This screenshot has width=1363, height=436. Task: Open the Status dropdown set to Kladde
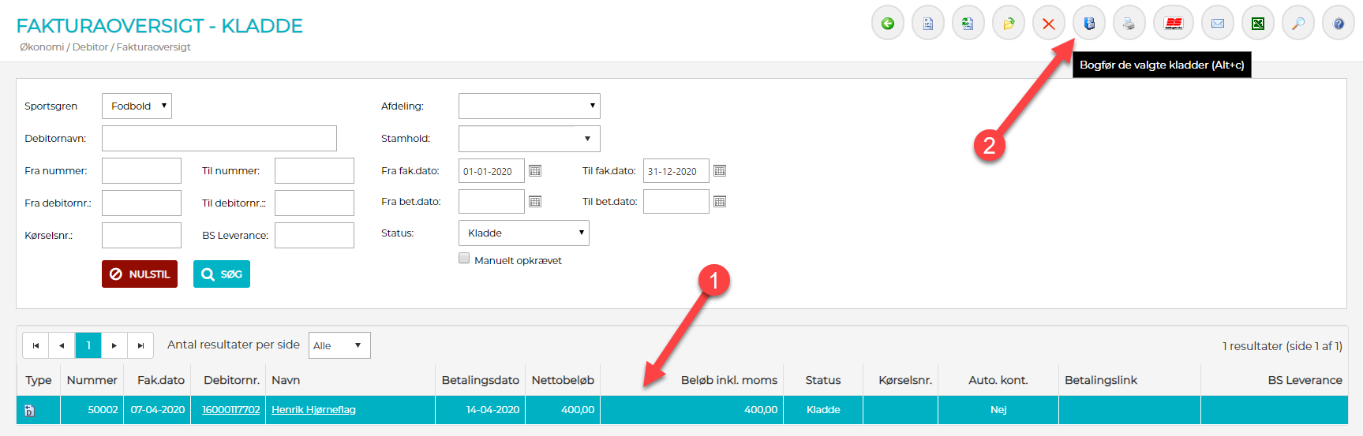(523, 233)
